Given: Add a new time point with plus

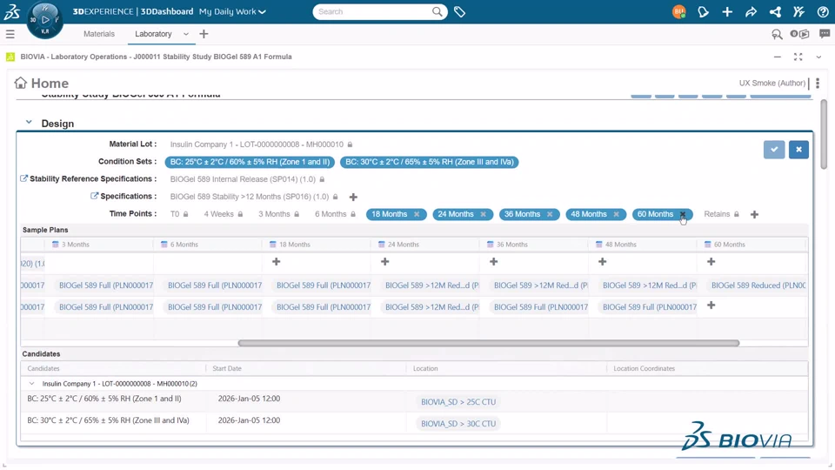Looking at the screenshot, I should (754, 214).
